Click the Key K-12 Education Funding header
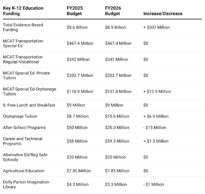205x194 pixels. coord(23,11)
